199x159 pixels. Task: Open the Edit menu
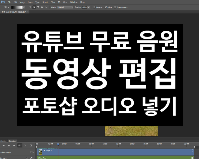[15, 2]
